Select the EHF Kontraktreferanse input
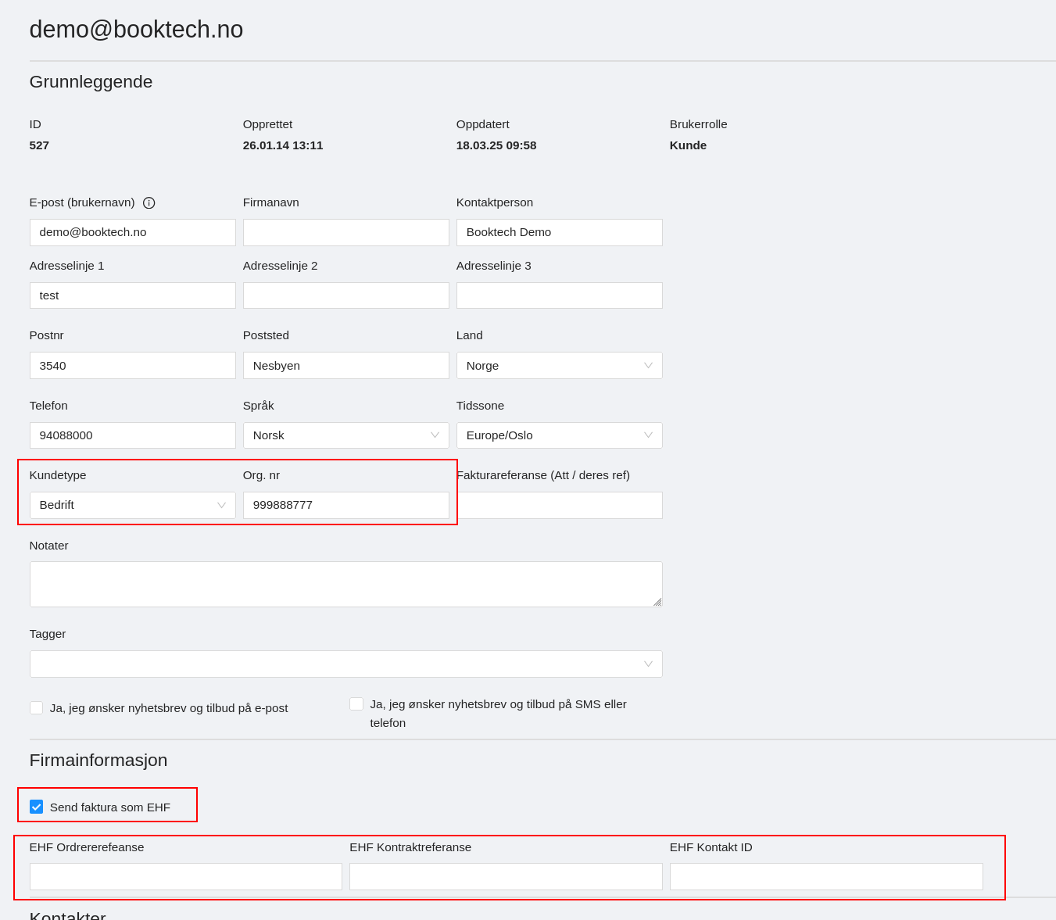1056x920 pixels. 506,876
